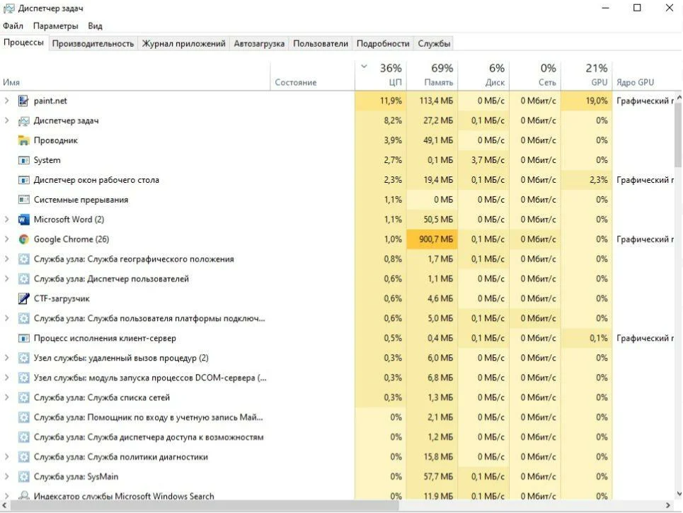Sort by the Состояние column header
Viewport: 683px width, 513px height.
(313, 75)
